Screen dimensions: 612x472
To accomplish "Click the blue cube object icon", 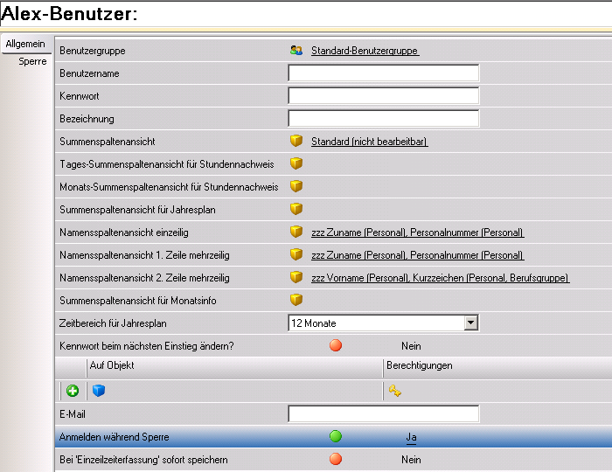I will click(x=98, y=391).
